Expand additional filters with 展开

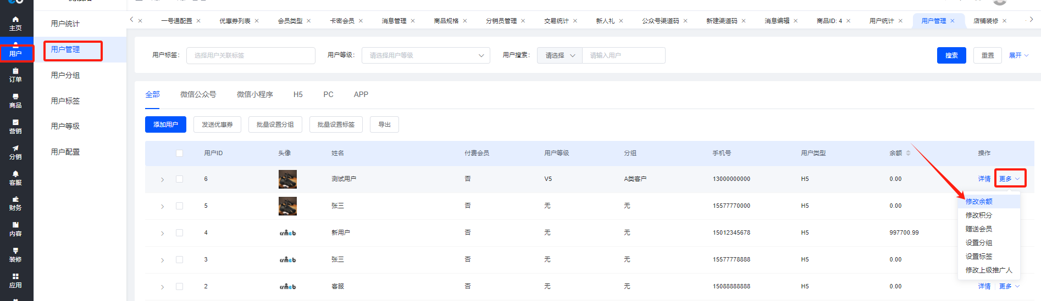1018,55
